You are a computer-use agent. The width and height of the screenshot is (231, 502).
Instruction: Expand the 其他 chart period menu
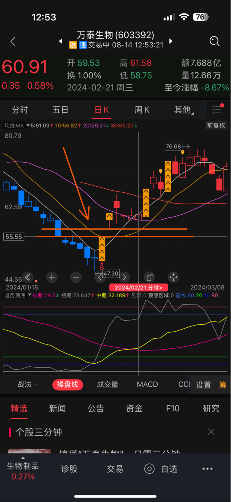(x=184, y=110)
